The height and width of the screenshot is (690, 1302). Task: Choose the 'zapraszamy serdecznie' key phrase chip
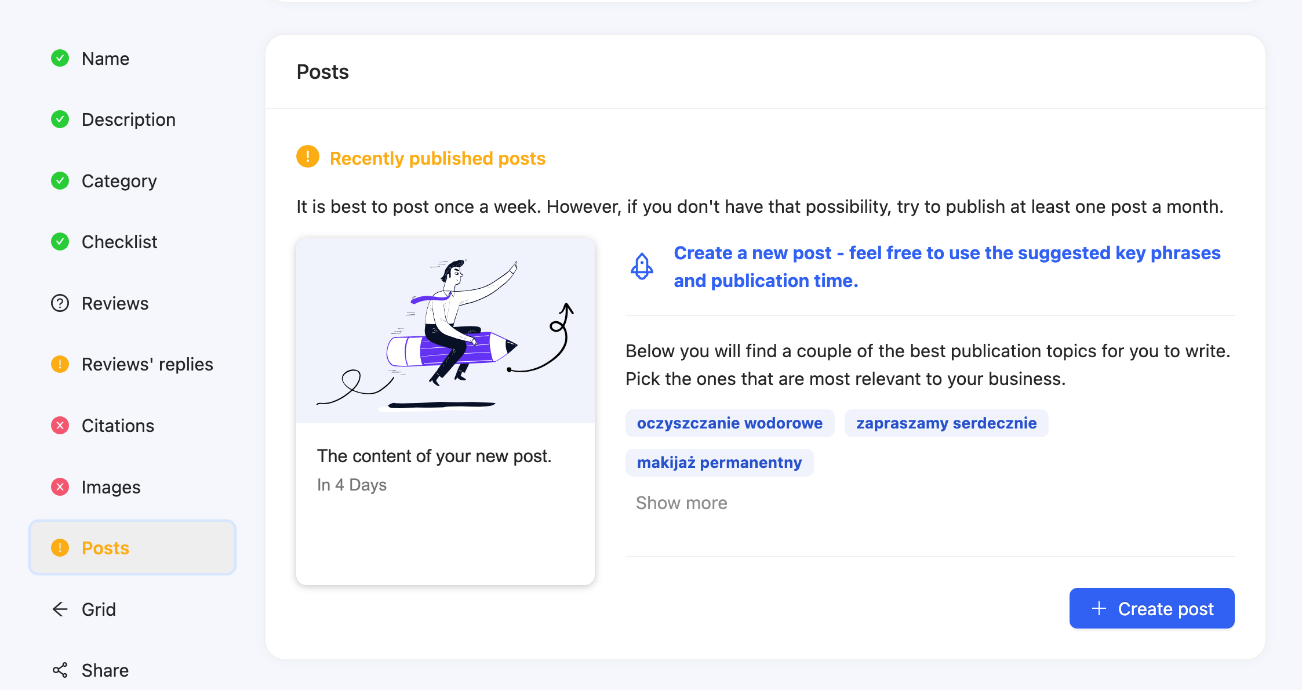click(x=946, y=423)
